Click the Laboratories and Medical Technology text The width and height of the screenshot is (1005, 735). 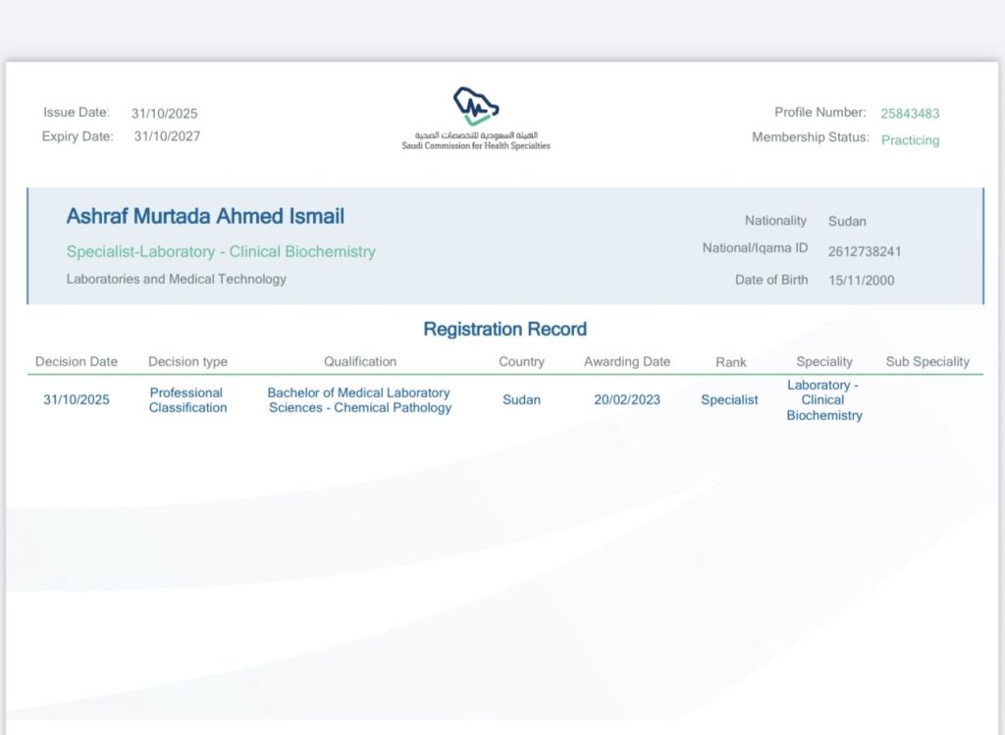tap(177, 279)
